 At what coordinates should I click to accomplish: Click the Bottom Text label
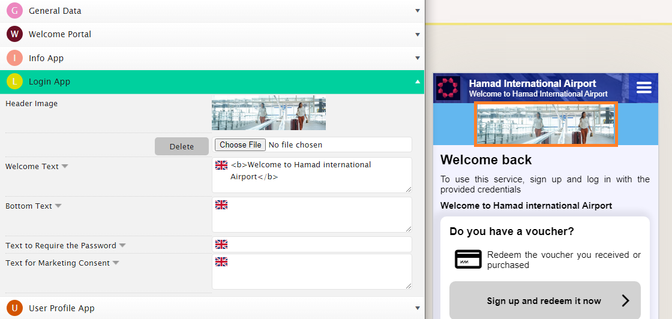(29, 206)
